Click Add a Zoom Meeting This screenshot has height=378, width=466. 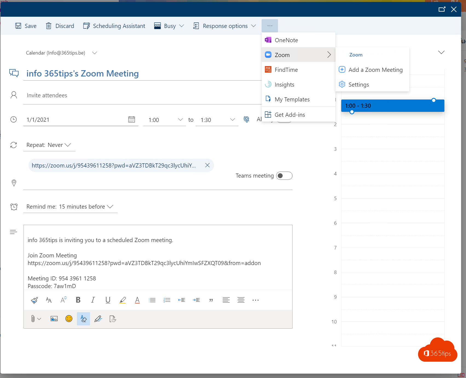pos(375,70)
